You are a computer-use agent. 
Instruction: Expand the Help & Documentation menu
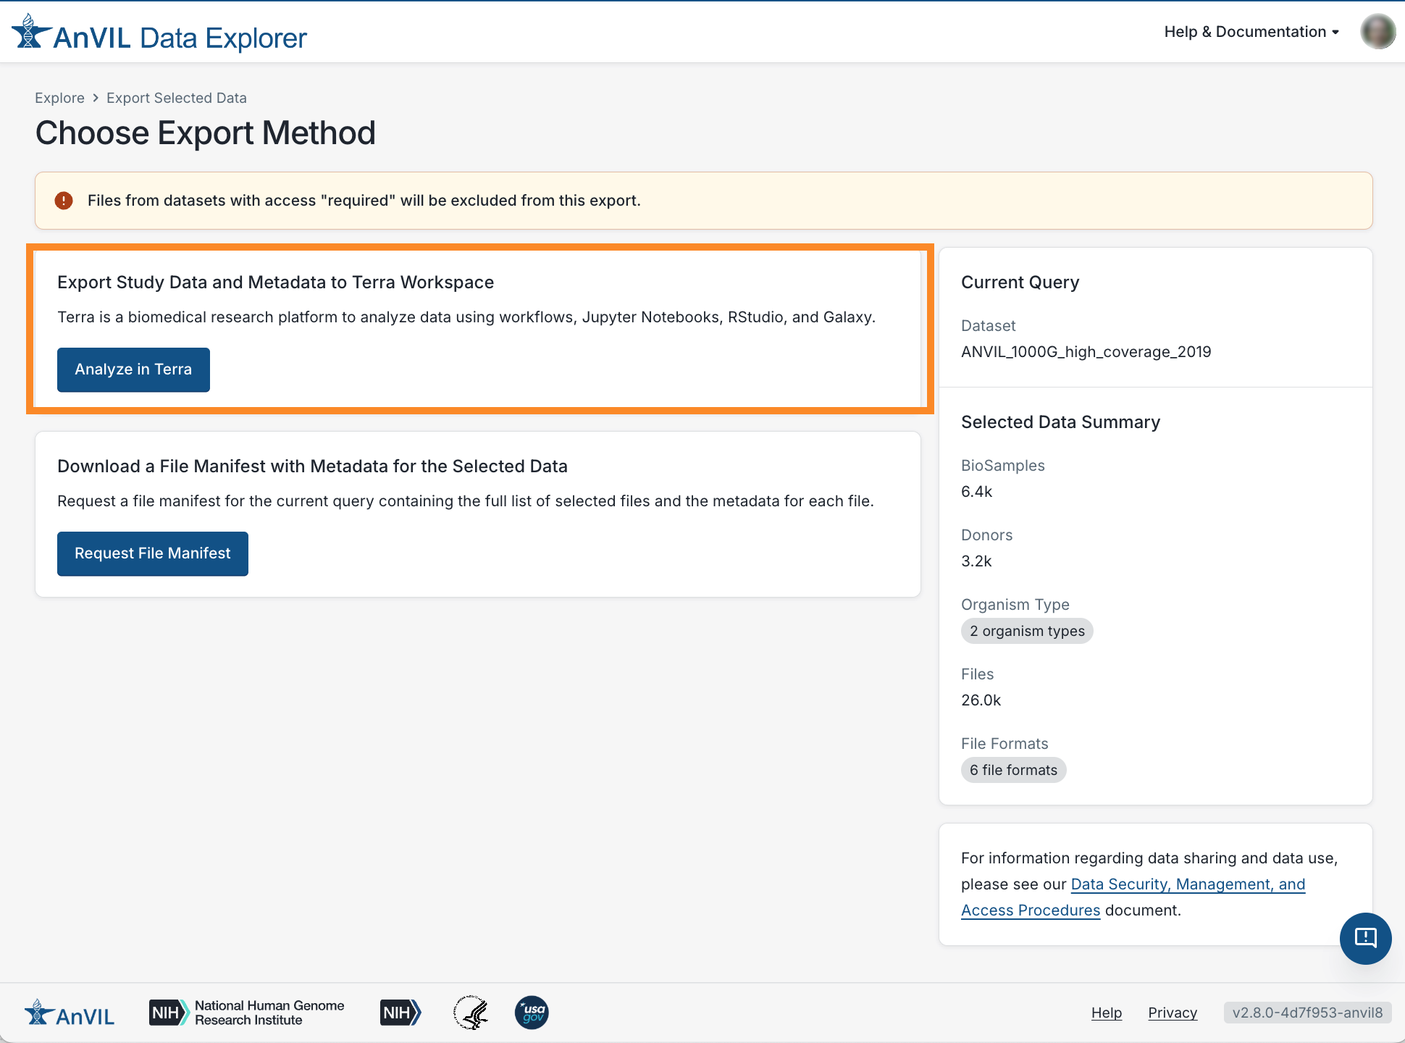click(x=1251, y=32)
